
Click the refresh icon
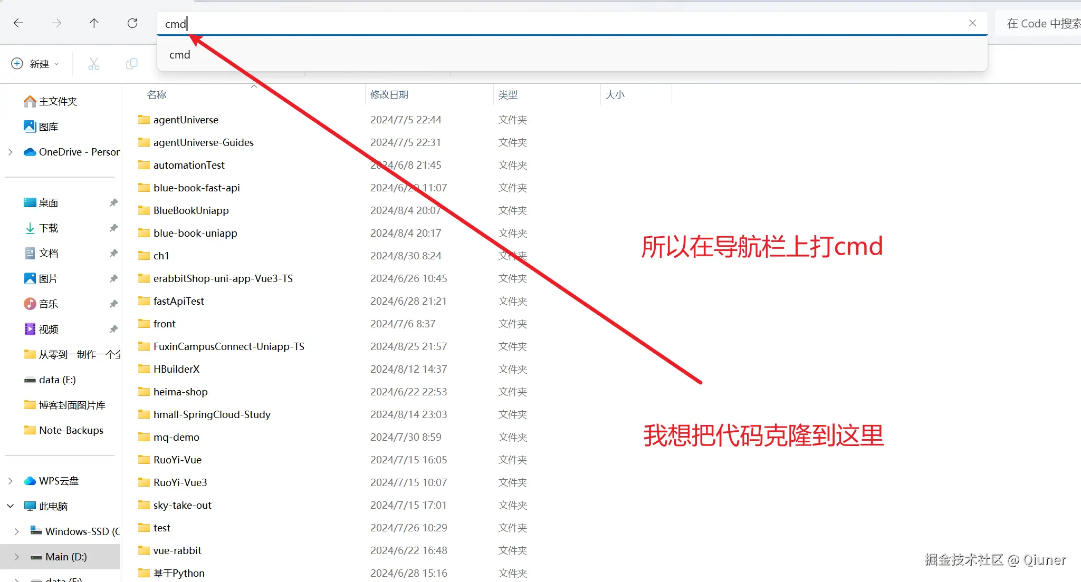(132, 23)
